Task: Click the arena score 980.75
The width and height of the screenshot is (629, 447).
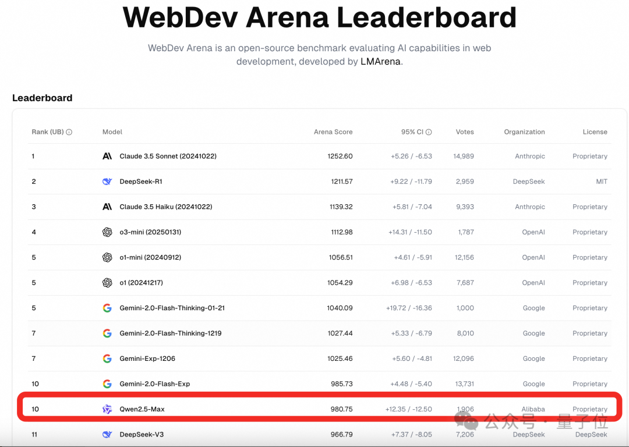Action: coord(342,409)
